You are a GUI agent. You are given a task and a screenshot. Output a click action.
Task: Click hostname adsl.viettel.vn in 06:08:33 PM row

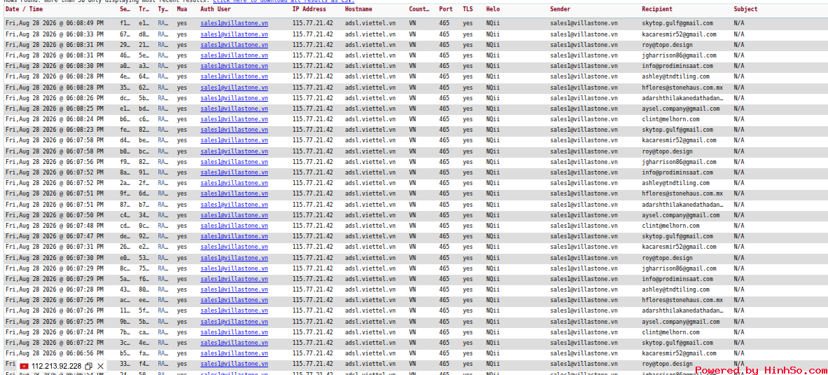(370, 34)
